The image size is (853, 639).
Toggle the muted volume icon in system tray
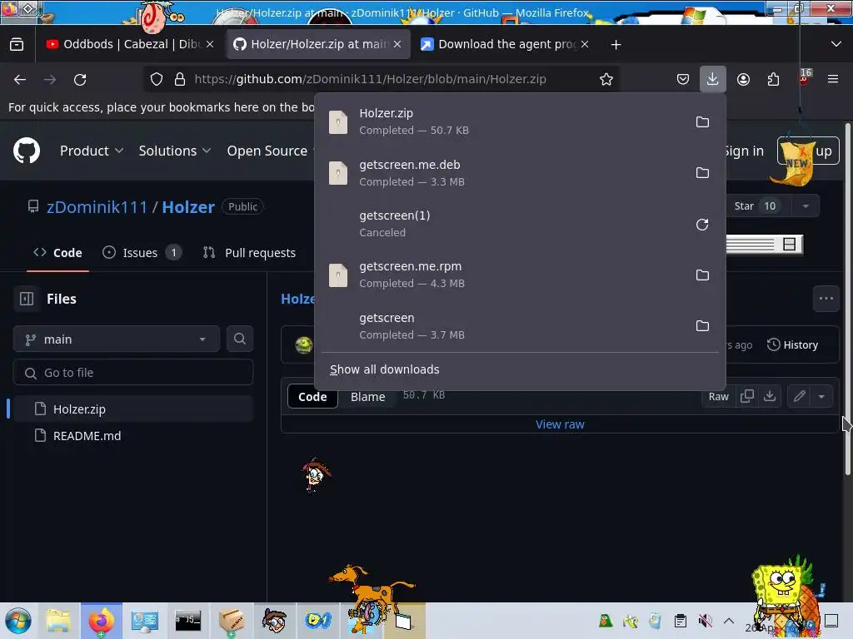click(705, 621)
